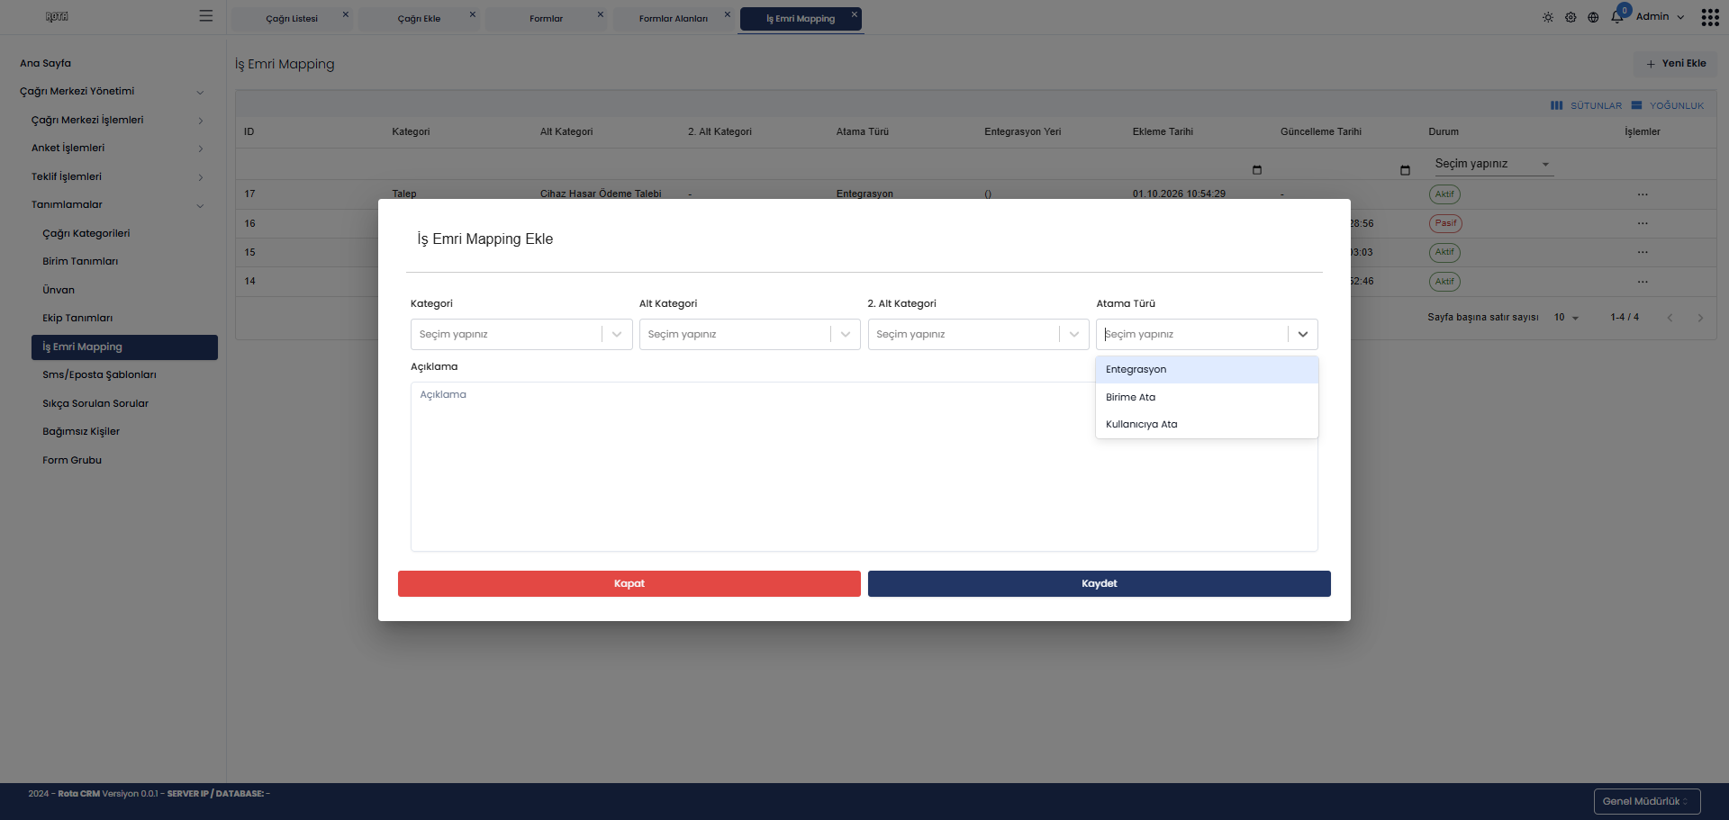Open Sıkça Sorulan Sorular page
Viewport: 1729px width, 820px height.
click(95, 403)
